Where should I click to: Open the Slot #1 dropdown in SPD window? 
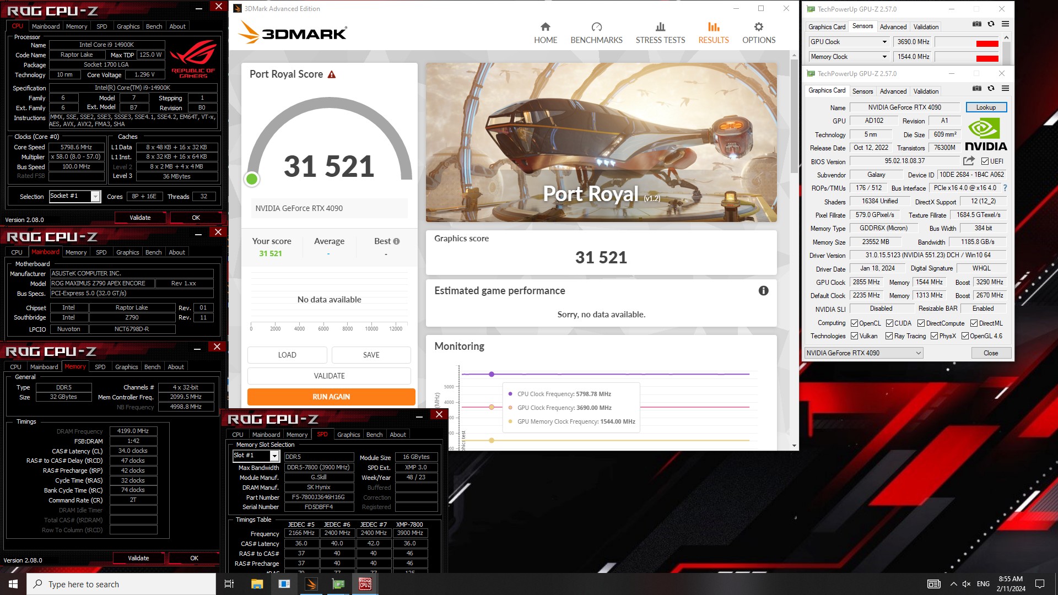274,456
